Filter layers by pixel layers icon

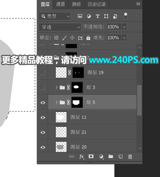(80, 16)
